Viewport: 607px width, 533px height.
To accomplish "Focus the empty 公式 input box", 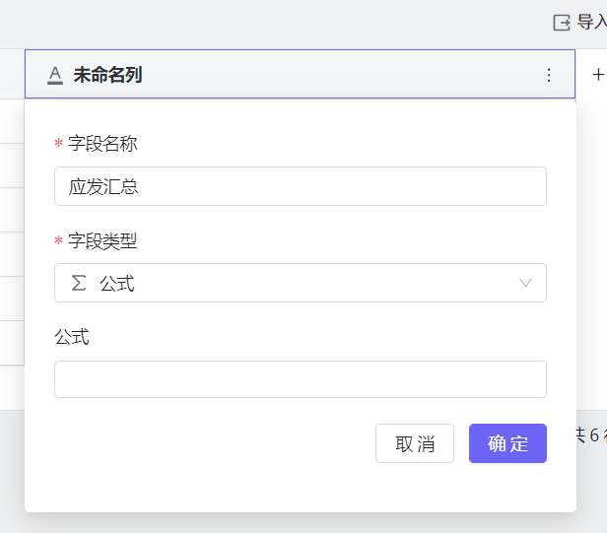I will [x=300, y=379].
